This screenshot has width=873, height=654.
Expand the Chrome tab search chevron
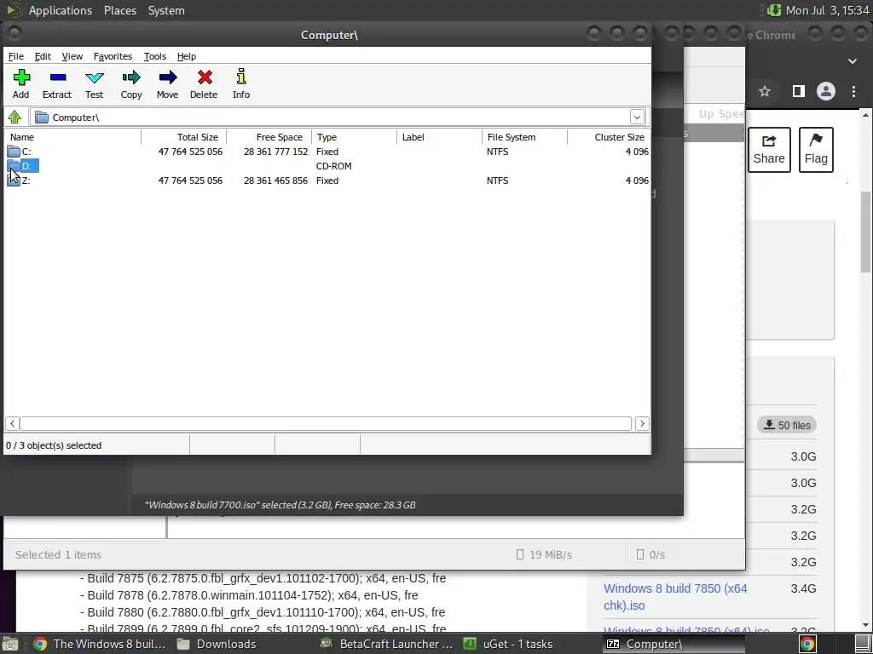(853, 61)
